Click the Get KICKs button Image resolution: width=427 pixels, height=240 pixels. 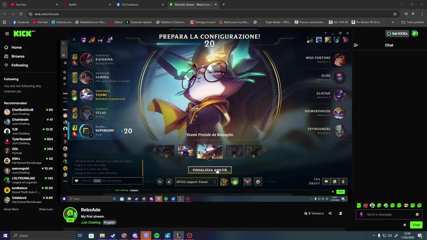pyautogui.click(x=397, y=33)
